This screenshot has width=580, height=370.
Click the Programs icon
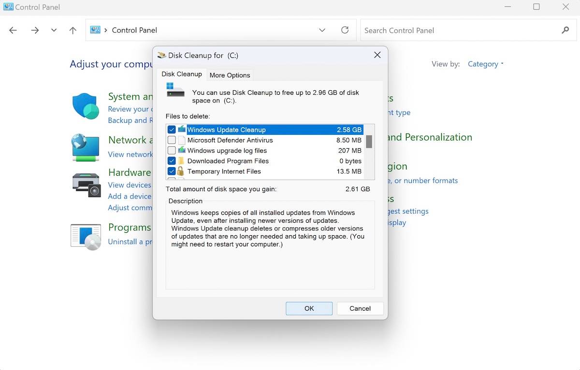[86, 236]
